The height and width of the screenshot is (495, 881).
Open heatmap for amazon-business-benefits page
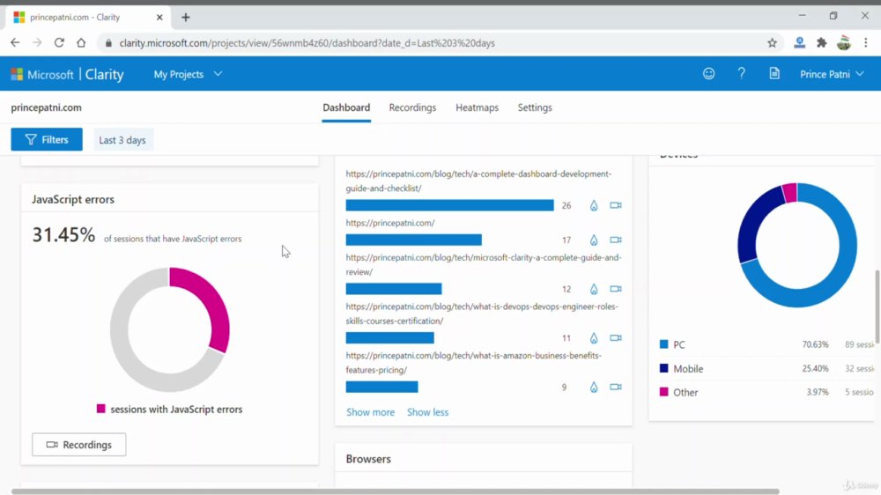593,388
